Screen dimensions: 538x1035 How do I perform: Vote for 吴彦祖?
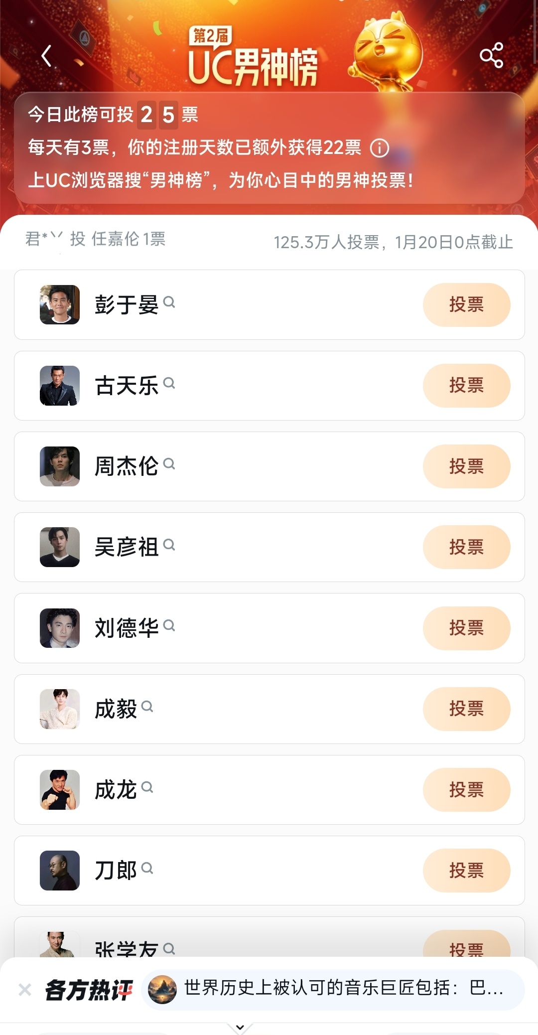467,547
